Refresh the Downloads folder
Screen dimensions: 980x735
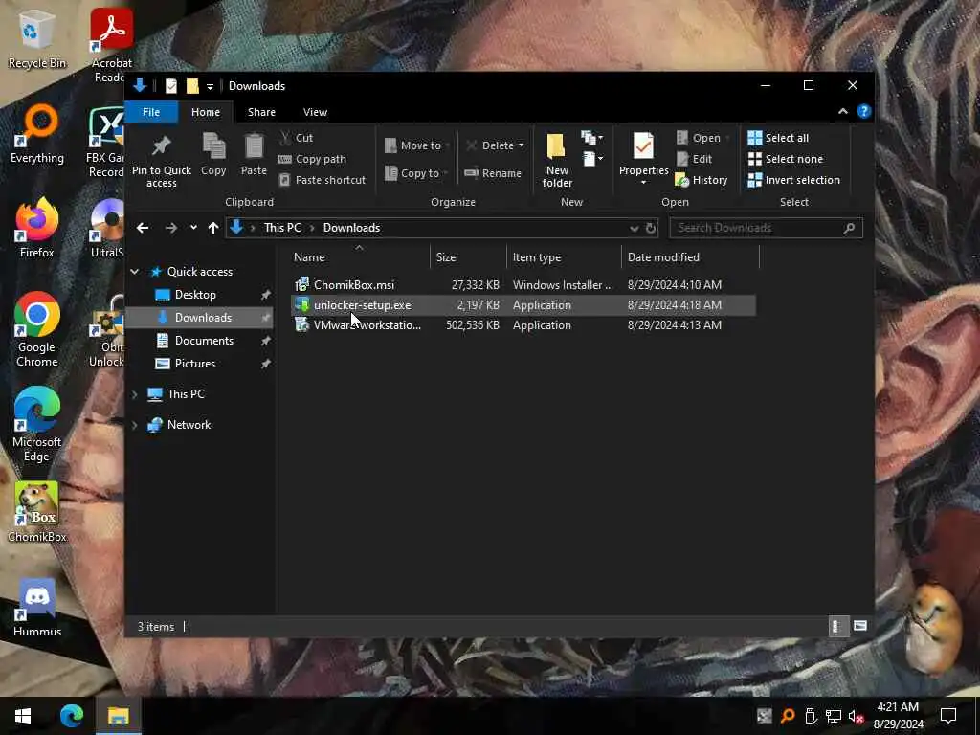click(x=651, y=228)
